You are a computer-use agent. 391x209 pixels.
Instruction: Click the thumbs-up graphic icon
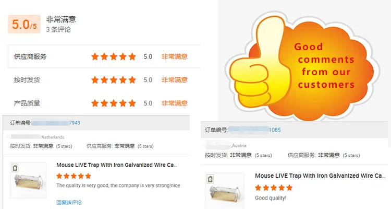[x=260, y=66]
